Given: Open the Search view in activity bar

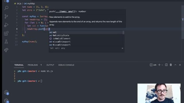Looking at the screenshot, I should pyautogui.click(x=6, y=8).
